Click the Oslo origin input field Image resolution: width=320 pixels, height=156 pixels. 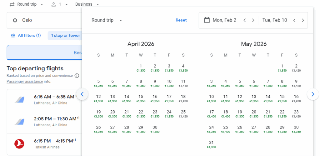pyautogui.click(x=44, y=20)
